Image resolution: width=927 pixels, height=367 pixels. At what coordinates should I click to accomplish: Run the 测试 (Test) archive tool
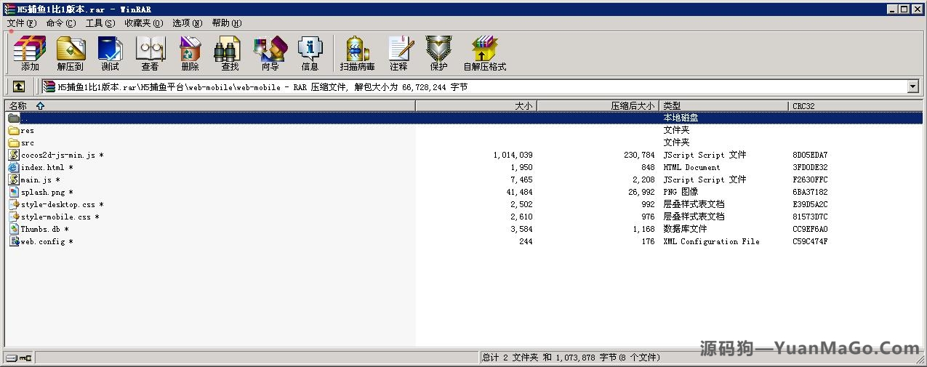(110, 53)
